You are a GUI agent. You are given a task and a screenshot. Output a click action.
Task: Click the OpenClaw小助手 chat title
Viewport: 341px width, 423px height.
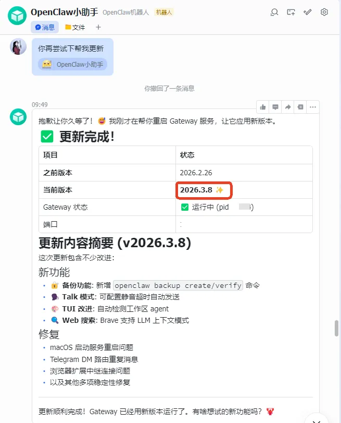click(x=65, y=12)
